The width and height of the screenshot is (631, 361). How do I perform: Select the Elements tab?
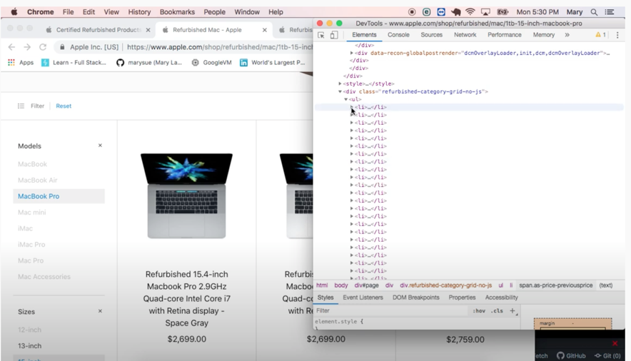pos(364,35)
